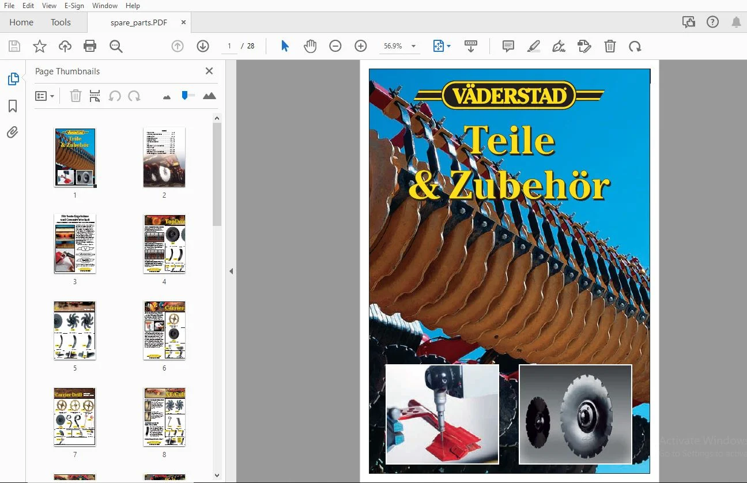Viewport: 747px width, 483px height.
Task: Open the E-Sign menu
Action: (74, 6)
